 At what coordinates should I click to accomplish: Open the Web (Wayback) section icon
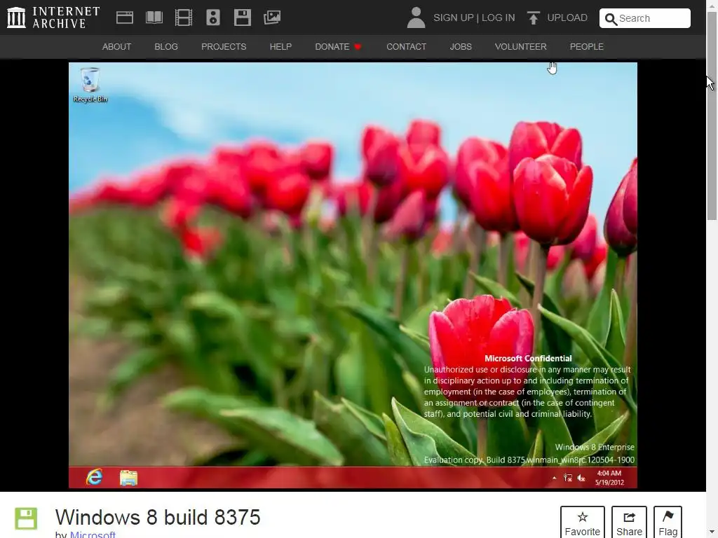pyautogui.click(x=125, y=18)
